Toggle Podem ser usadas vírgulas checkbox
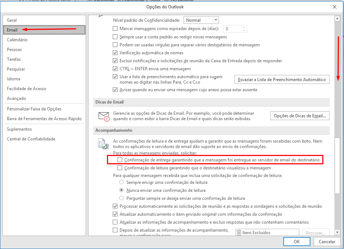Screen dimensions: 344x249 pos(115,45)
